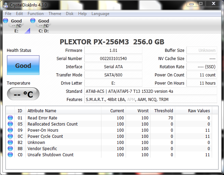224x175 pixels.
Task: Open the Theme menu
Action: click(x=55, y=14)
